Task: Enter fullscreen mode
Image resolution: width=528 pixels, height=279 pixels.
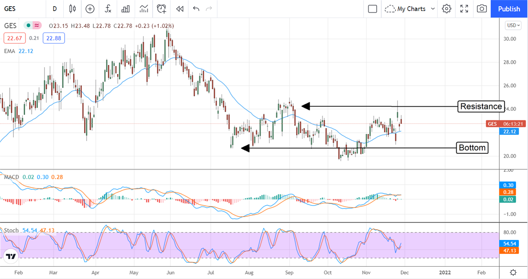Action: tap(464, 9)
